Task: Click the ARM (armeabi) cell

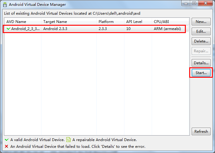Action: (x=167, y=29)
